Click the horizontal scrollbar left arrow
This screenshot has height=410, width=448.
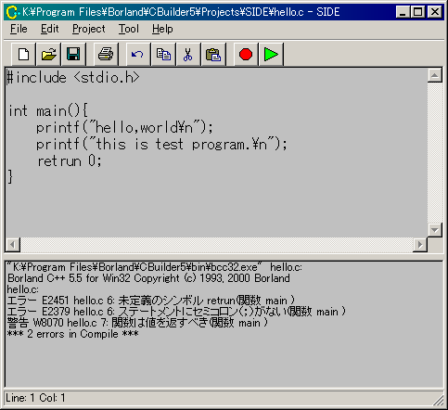pyautogui.click(x=13, y=245)
